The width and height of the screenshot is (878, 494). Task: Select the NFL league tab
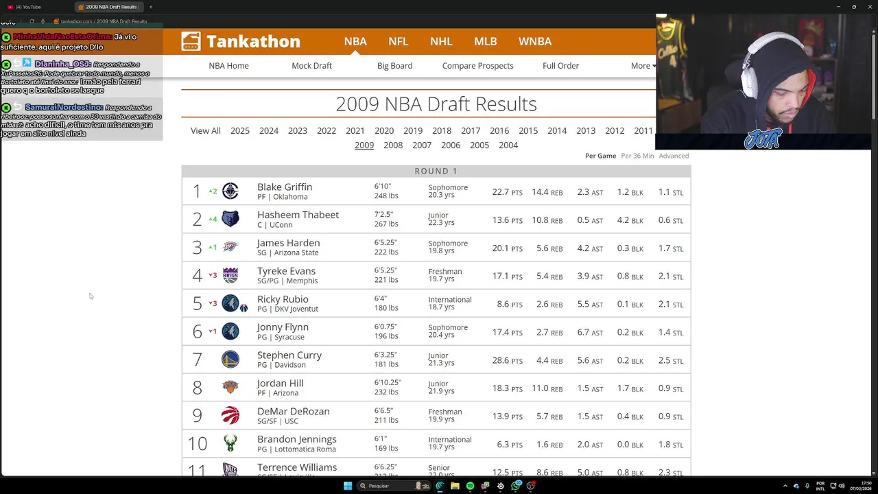point(398,41)
